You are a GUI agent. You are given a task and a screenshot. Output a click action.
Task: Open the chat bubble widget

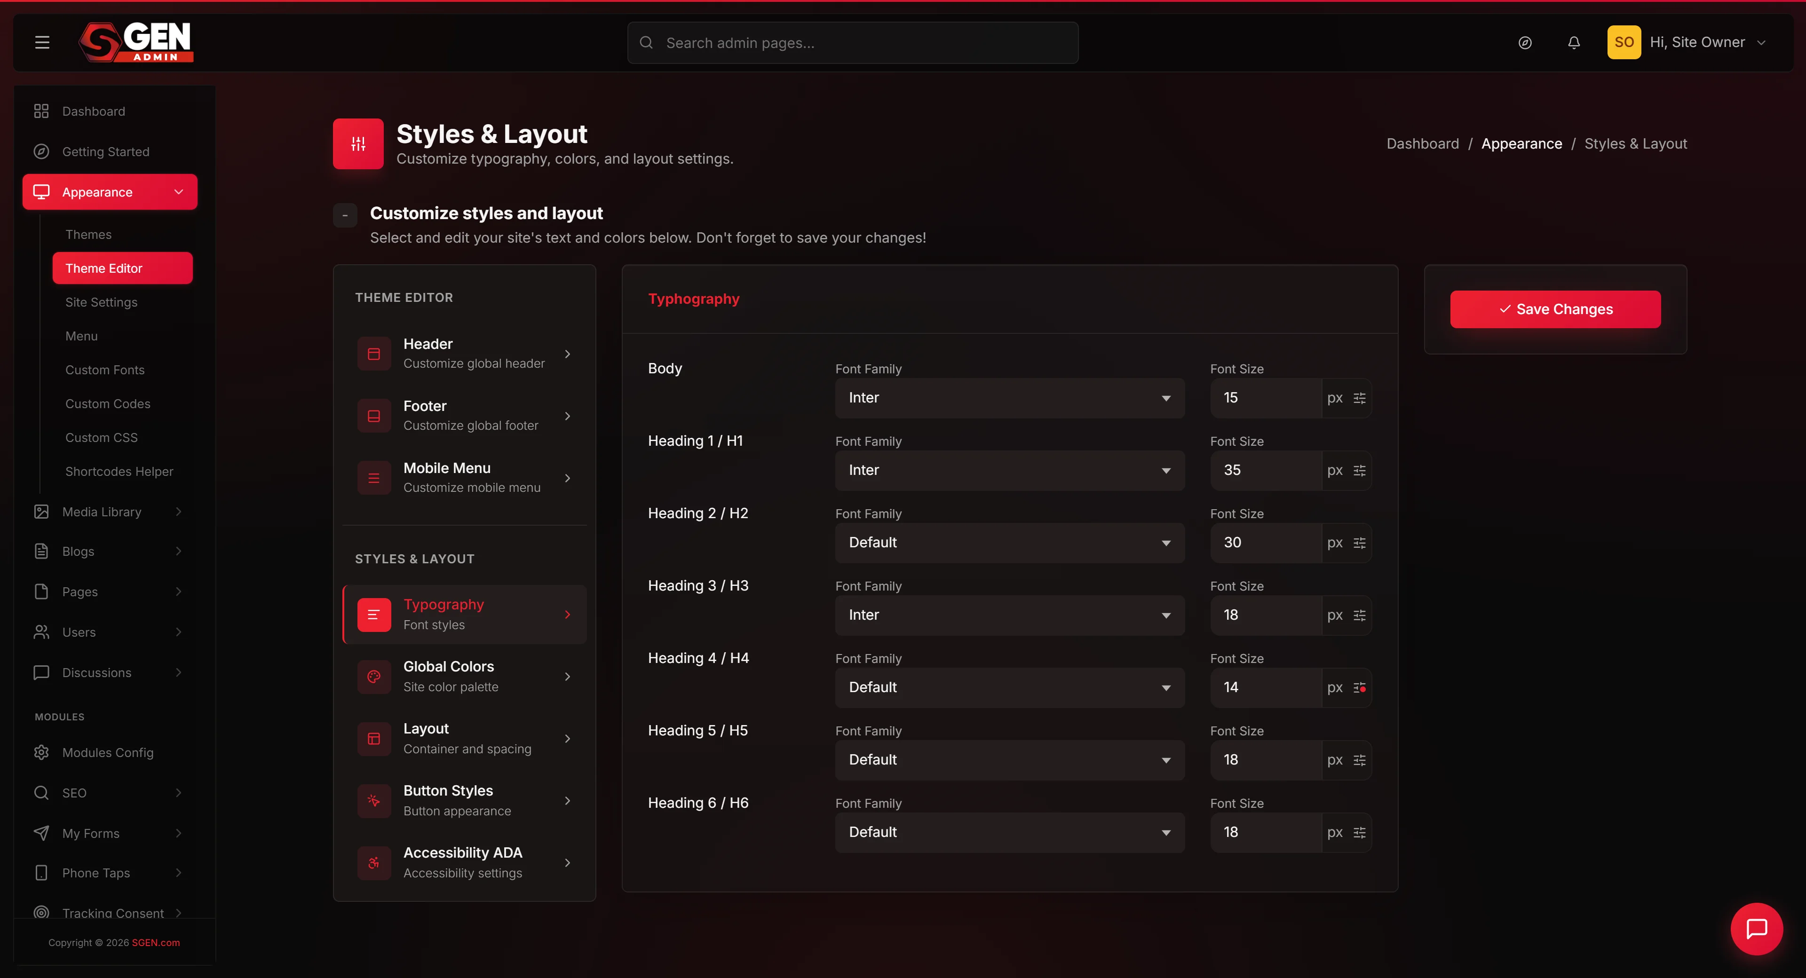(x=1756, y=929)
